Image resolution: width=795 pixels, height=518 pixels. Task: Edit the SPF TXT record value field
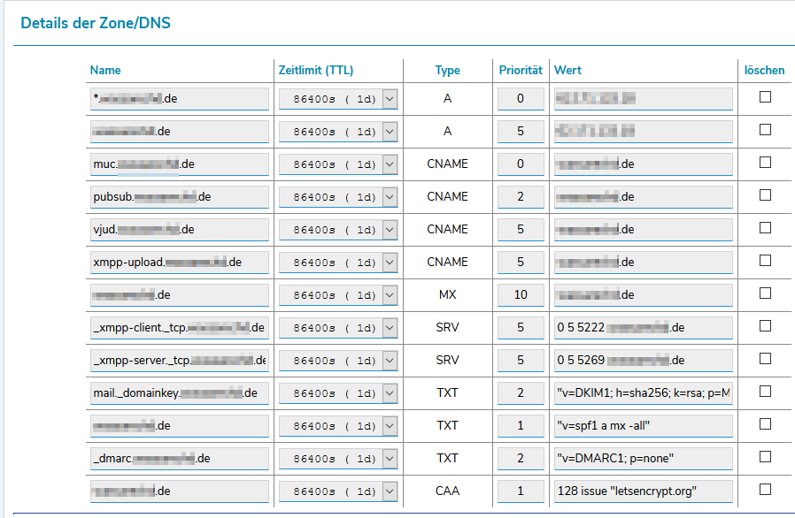[643, 426]
